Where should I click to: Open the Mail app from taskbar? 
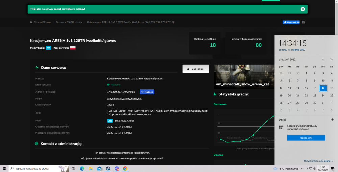100,169
